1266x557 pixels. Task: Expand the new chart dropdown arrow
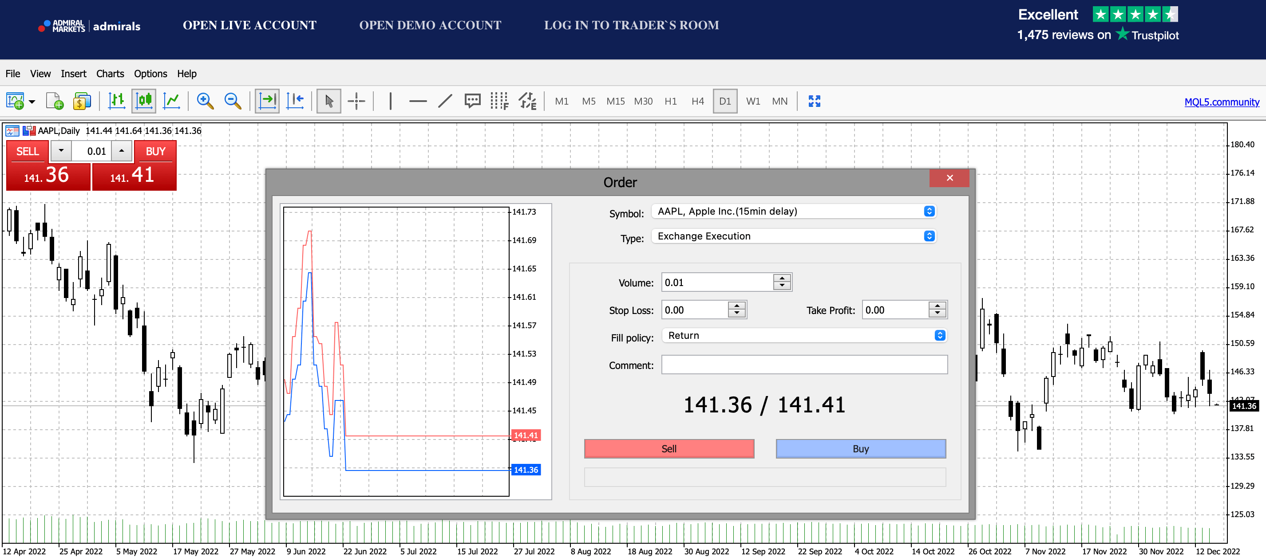(32, 102)
